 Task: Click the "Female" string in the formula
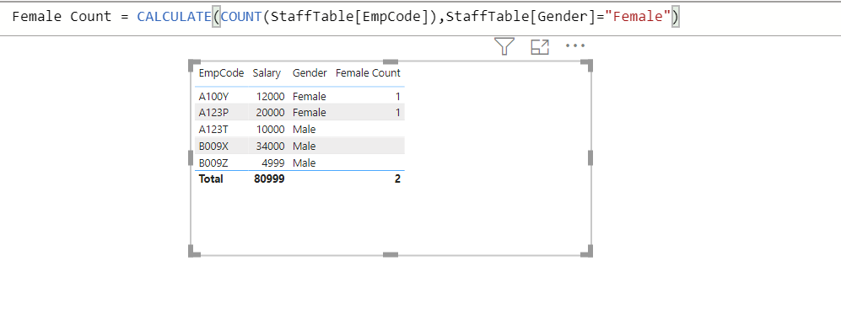click(638, 17)
